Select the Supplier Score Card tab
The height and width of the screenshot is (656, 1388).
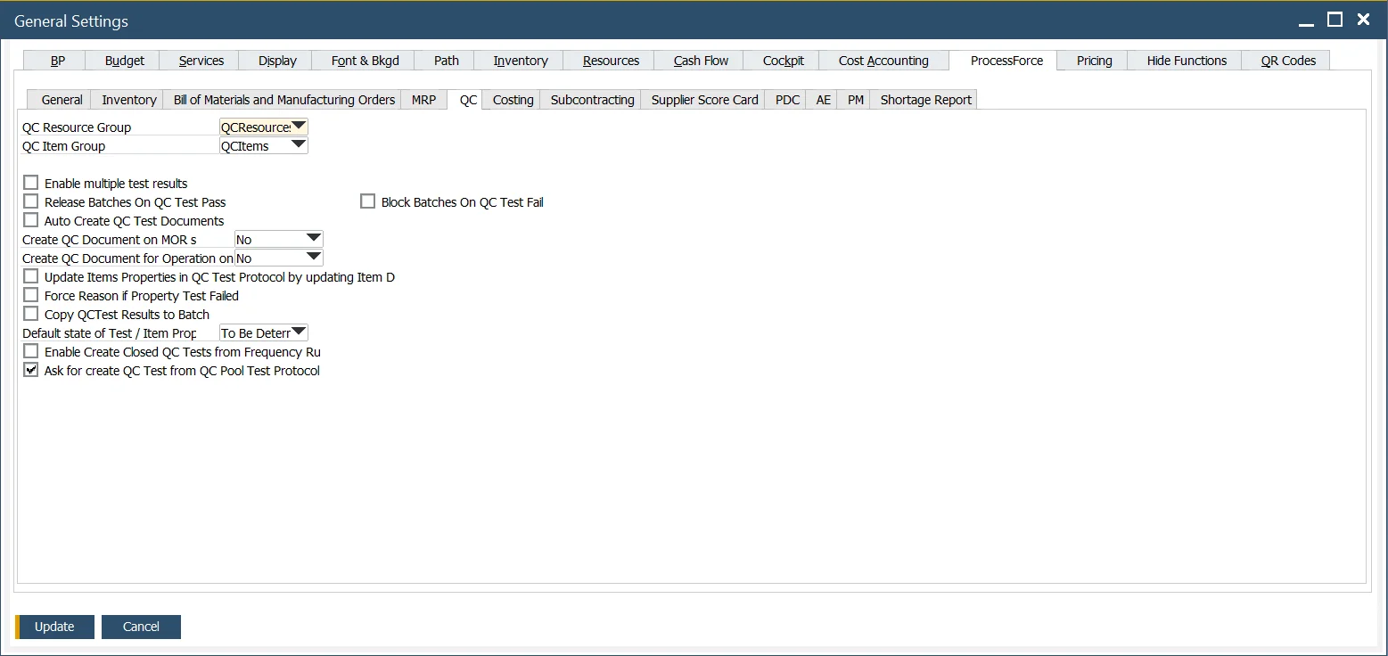702,99
